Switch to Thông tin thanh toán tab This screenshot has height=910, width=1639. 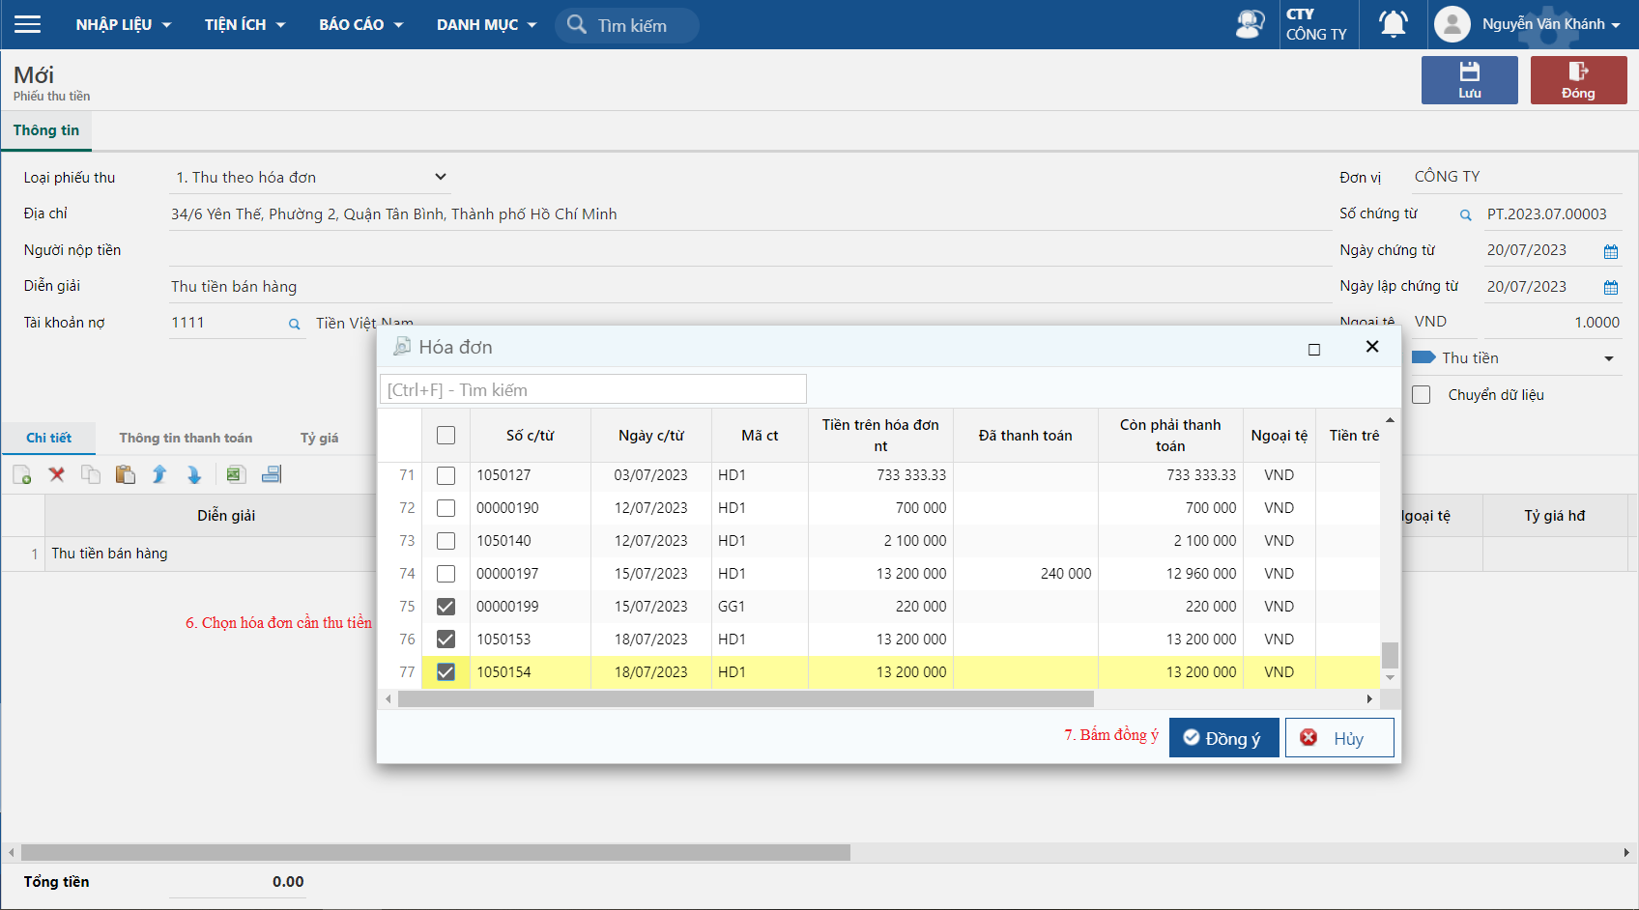[x=186, y=439]
